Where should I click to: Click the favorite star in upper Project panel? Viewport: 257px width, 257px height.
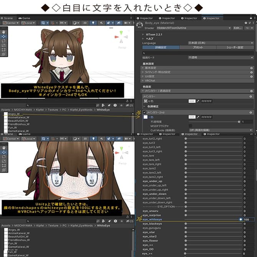[122, 105]
